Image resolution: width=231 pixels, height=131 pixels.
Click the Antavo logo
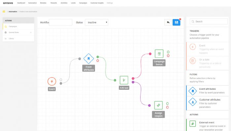[8, 3]
